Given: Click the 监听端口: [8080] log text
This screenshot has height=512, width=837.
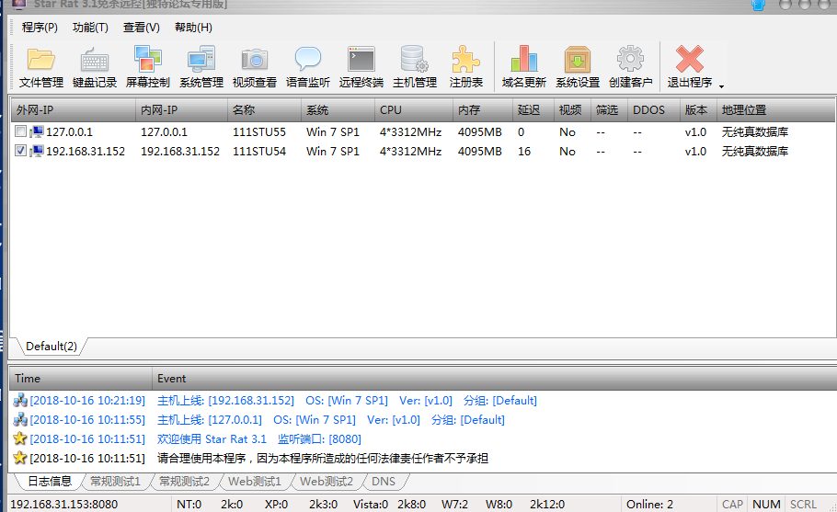Looking at the screenshot, I should point(319,439).
